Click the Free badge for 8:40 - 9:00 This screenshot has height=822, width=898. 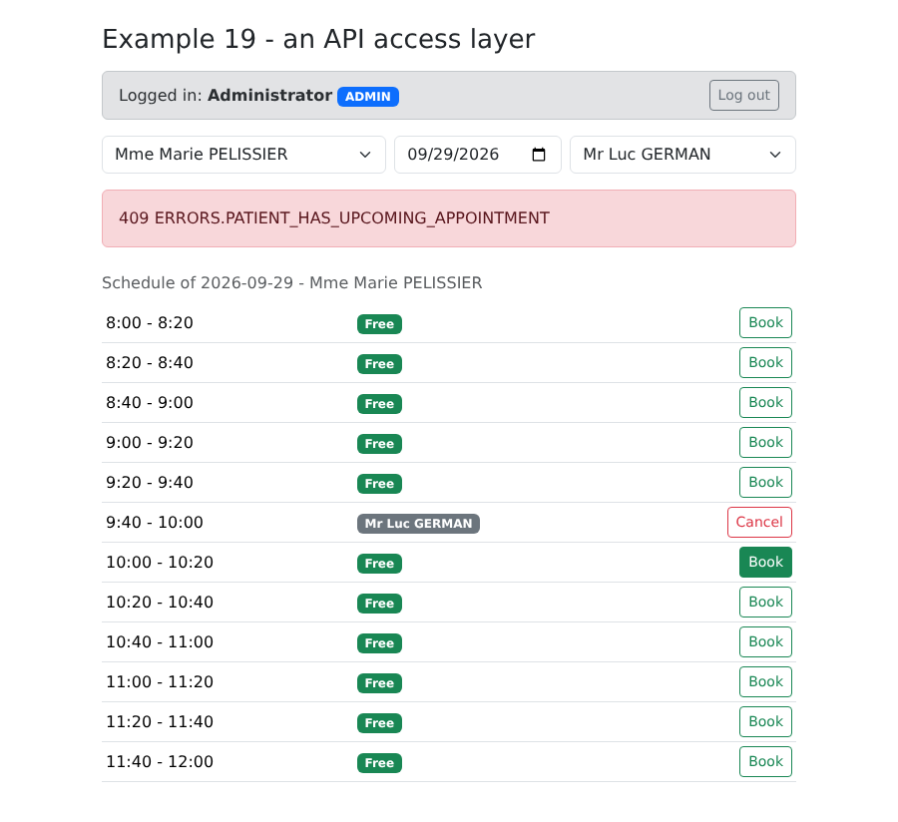coord(380,404)
